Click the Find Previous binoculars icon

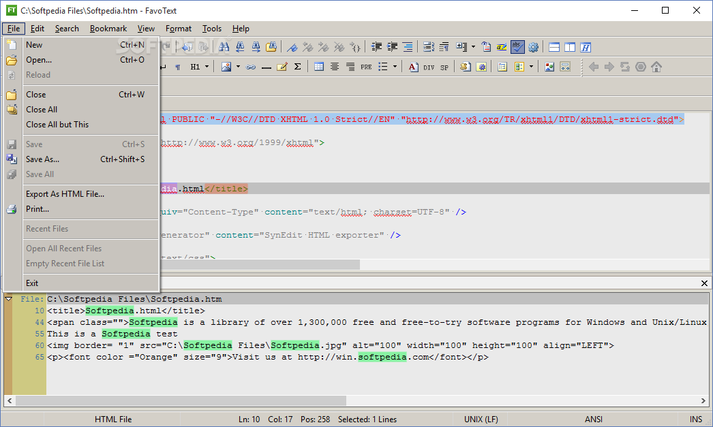click(x=240, y=47)
